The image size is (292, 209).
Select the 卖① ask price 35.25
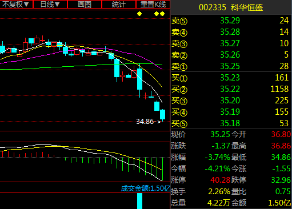click(x=230, y=66)
